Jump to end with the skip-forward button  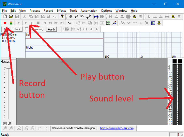62,23
